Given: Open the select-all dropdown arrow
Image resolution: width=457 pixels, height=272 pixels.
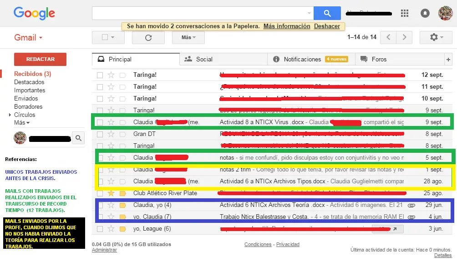Looking at the screenshot, I should [113, 38].
